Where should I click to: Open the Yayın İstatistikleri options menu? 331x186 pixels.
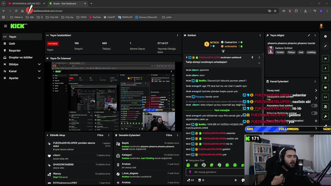pos(177,35)
